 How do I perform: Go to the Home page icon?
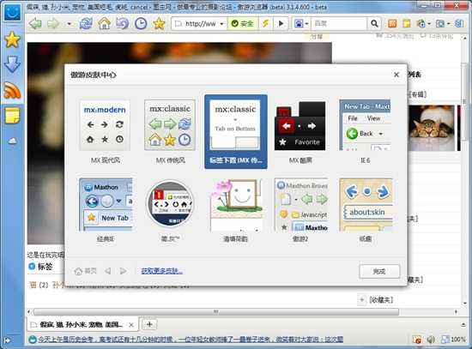[x=104, y=23]
